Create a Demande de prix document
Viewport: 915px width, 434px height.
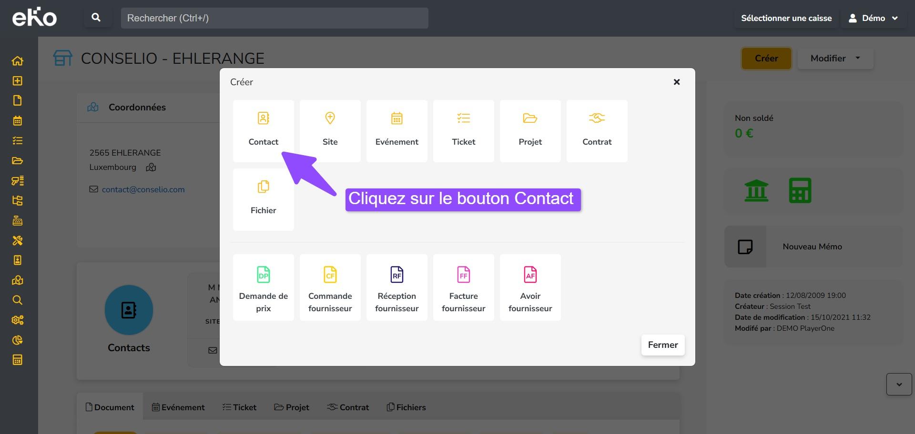click(263, 287)
